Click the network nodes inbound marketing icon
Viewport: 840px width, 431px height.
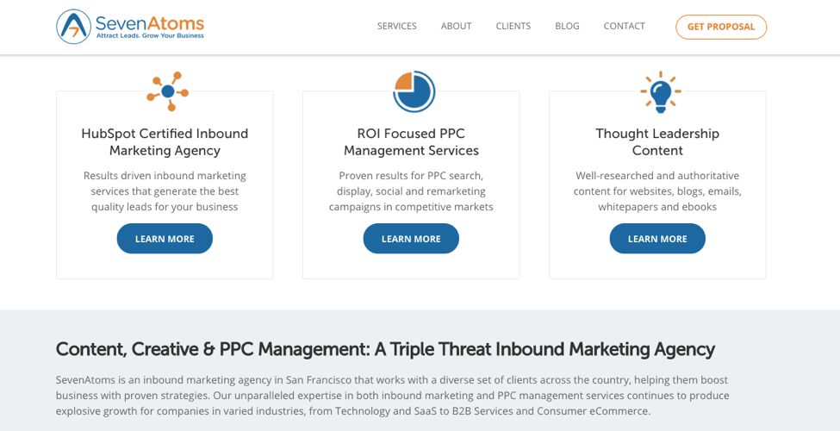point(167,91)
